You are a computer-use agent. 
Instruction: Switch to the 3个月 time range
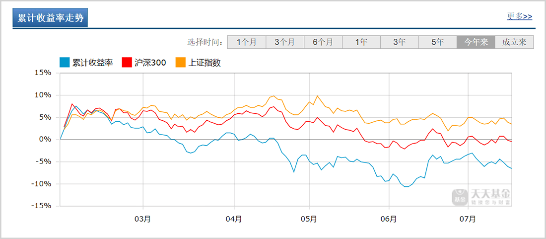(x=285, y=42)
